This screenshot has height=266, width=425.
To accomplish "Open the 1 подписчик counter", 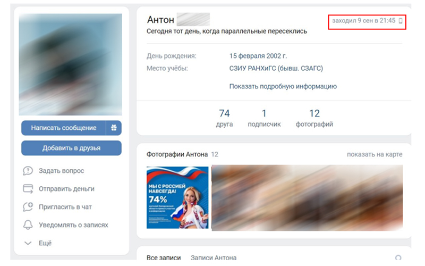I will pos(264,118).
